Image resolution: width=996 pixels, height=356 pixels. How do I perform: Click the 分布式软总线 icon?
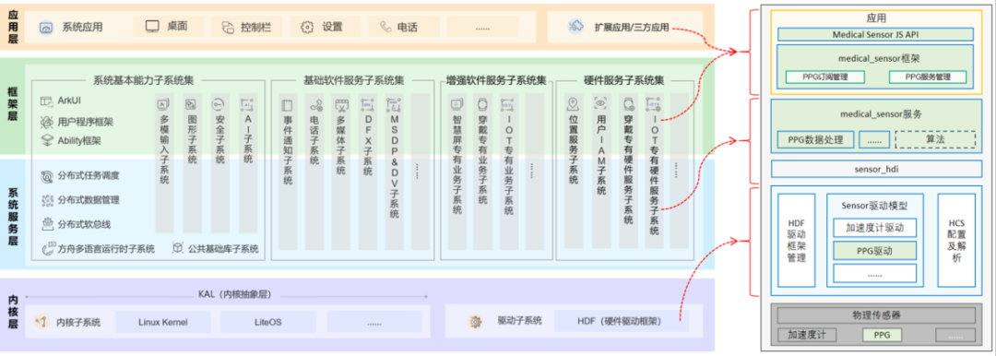pyautogui.click(x=47, y=224)
